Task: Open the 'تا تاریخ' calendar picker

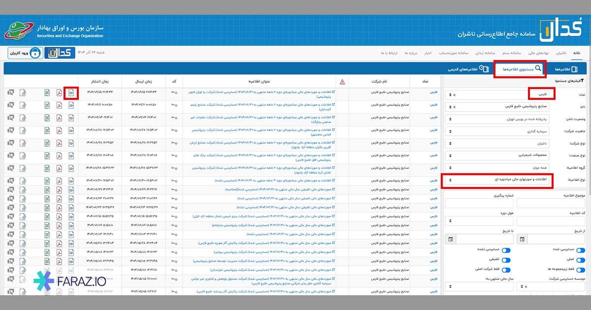Action: coord(451,239)
